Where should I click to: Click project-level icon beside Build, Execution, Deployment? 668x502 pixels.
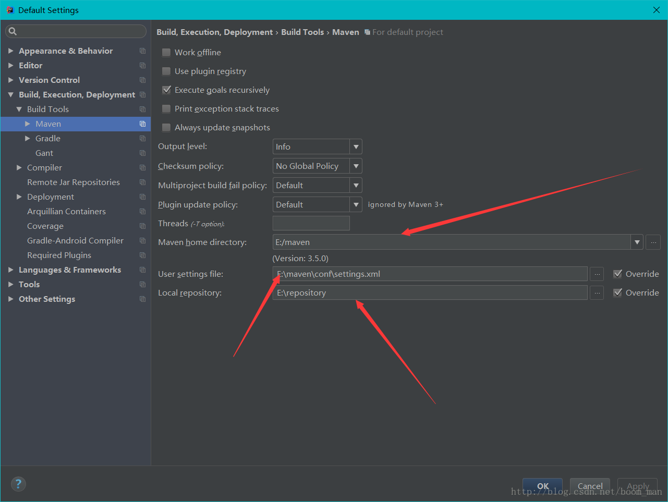point(142,95)
